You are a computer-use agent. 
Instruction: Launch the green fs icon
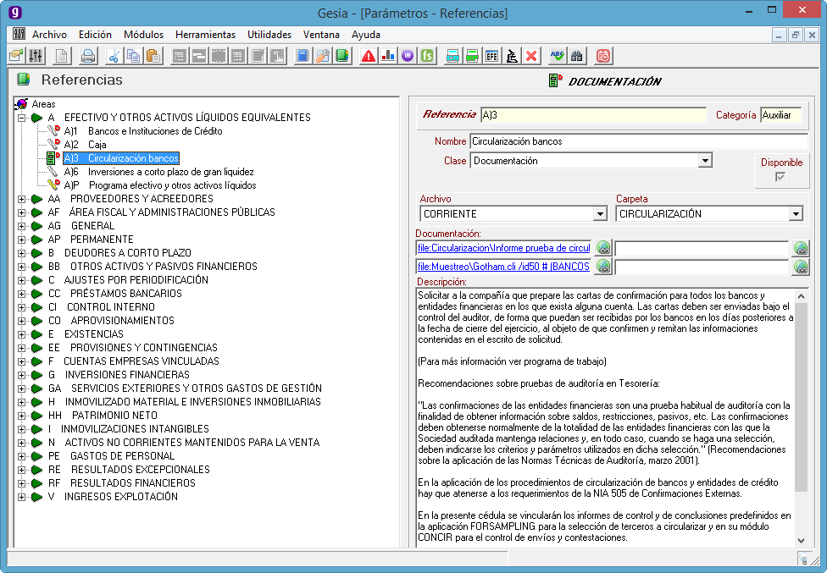427,56
